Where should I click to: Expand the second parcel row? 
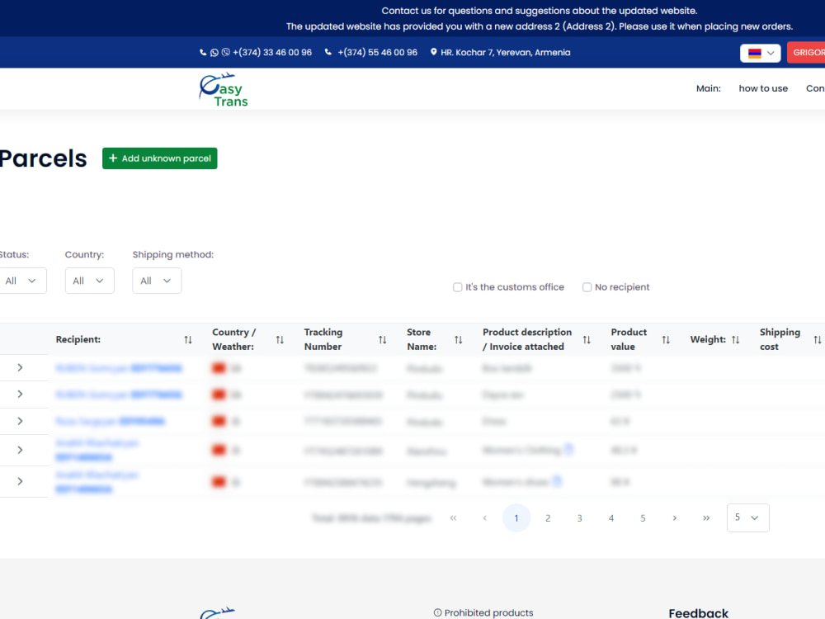coord(20,395)
